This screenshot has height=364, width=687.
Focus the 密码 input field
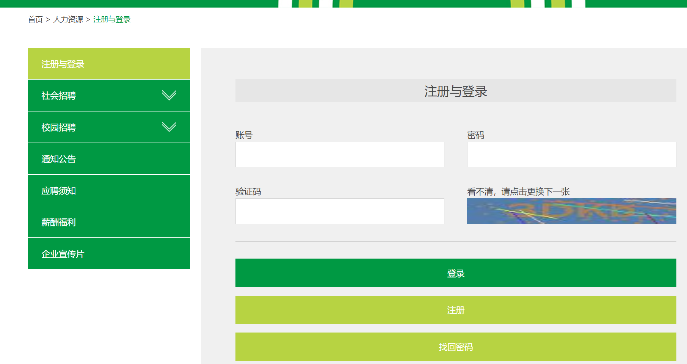pos(571,155)
